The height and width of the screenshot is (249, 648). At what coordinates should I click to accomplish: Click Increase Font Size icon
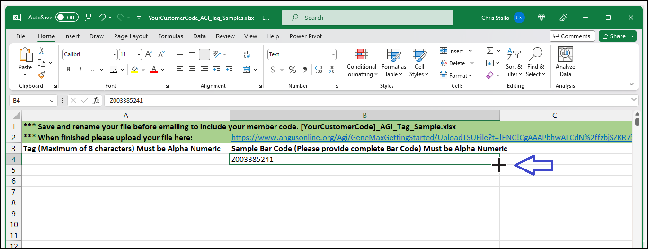pyautogui.click(x=149, y=54)
